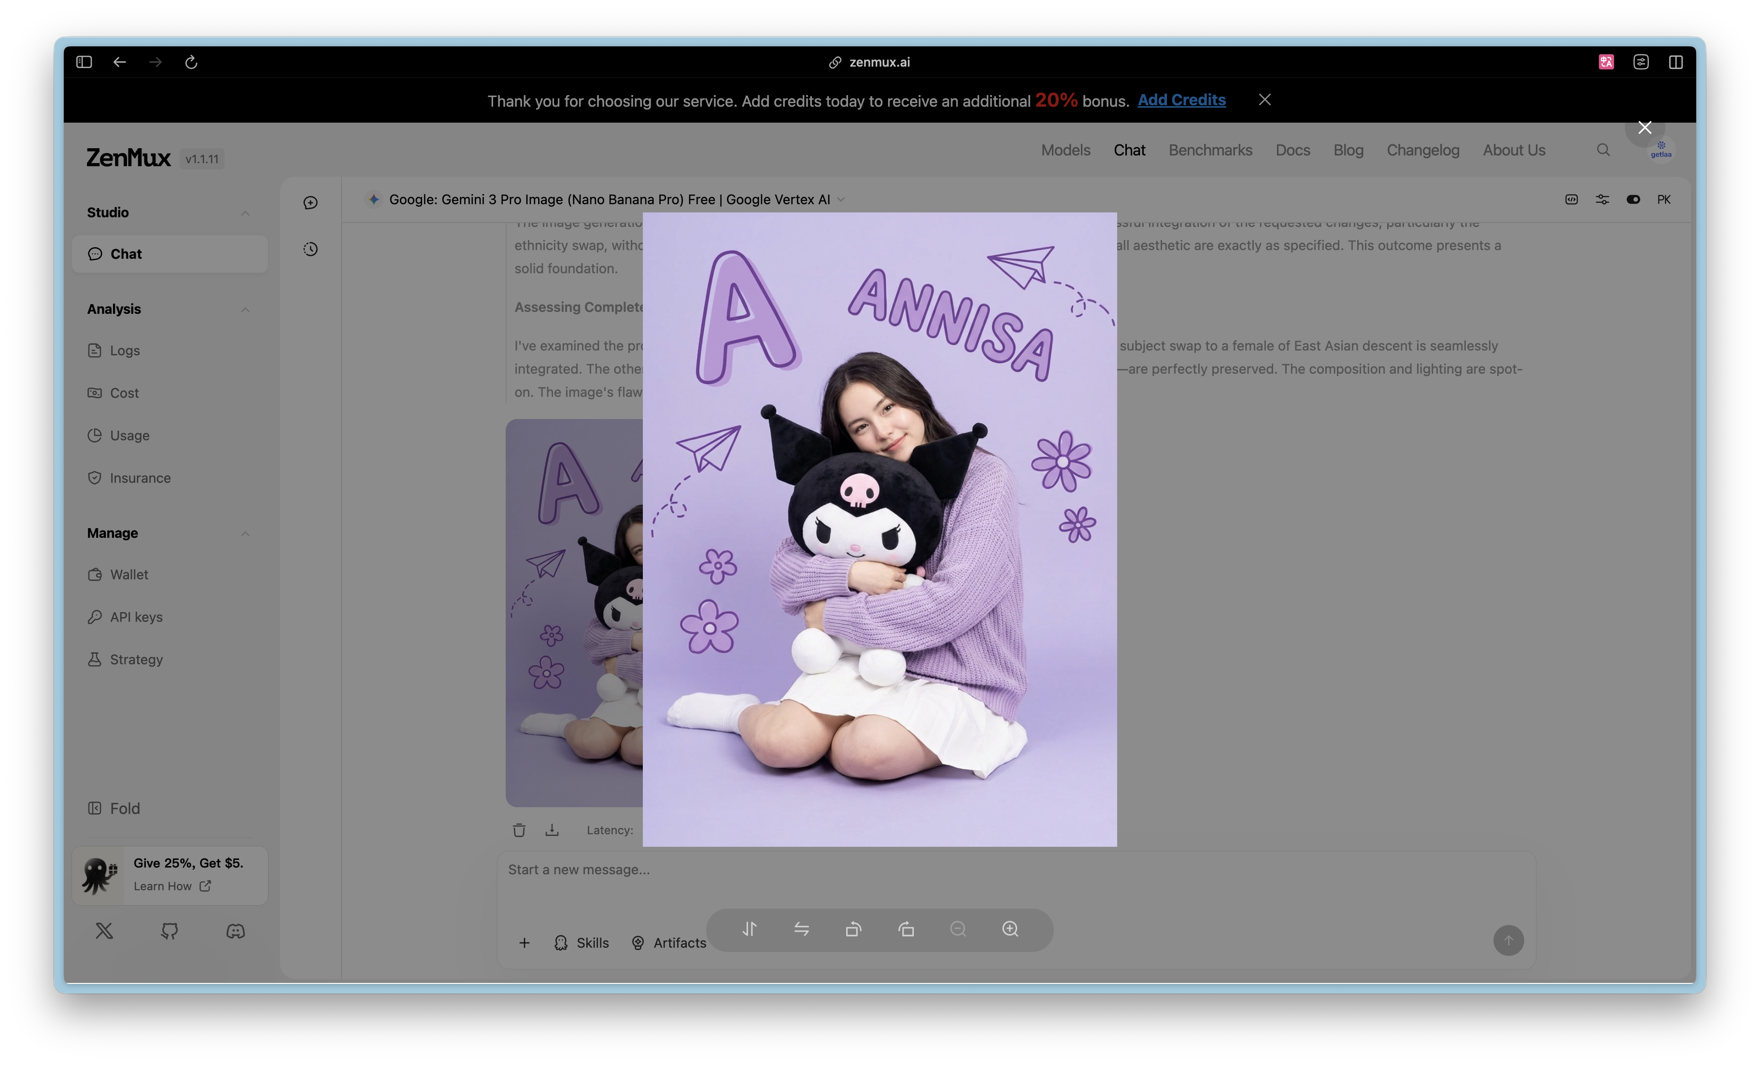Open the Benchmarks nav tab

coord(1210,150)
